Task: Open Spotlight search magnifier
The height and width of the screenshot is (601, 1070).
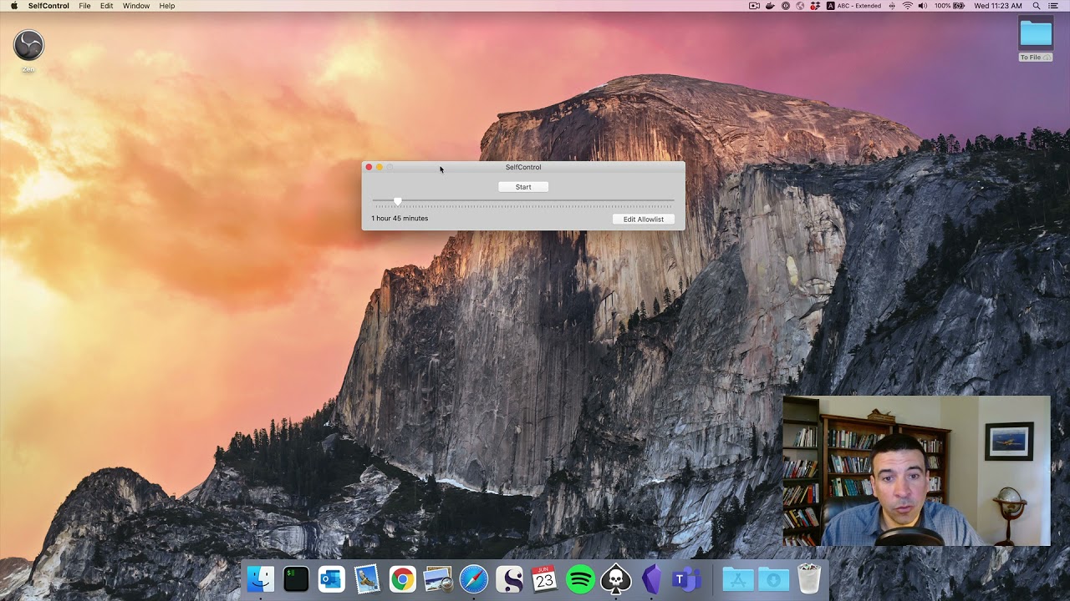Action: point(1037,6)
